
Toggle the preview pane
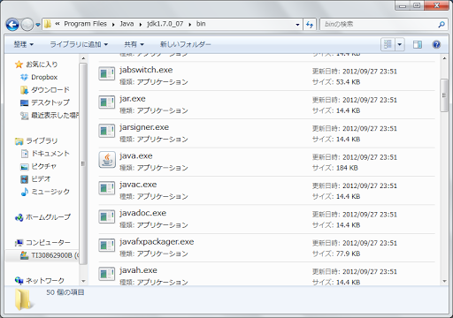[x=418, y=44]
